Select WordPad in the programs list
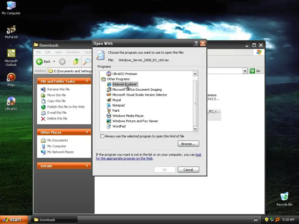The width and height of the screenshot is (299, 224). 116,126
